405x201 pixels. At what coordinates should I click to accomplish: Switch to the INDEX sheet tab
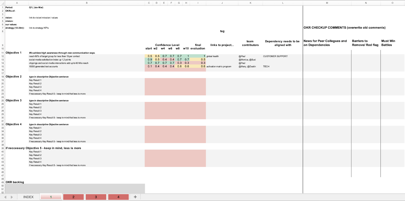tap(28, 197)
